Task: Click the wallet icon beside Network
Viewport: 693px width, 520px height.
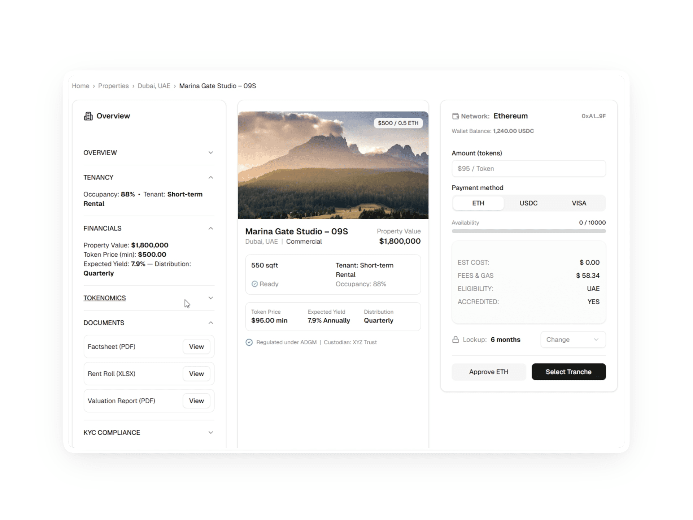Action: point(456,116)
